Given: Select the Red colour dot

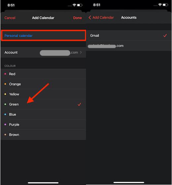Looking at the screenshot, I should click(5, 74).
